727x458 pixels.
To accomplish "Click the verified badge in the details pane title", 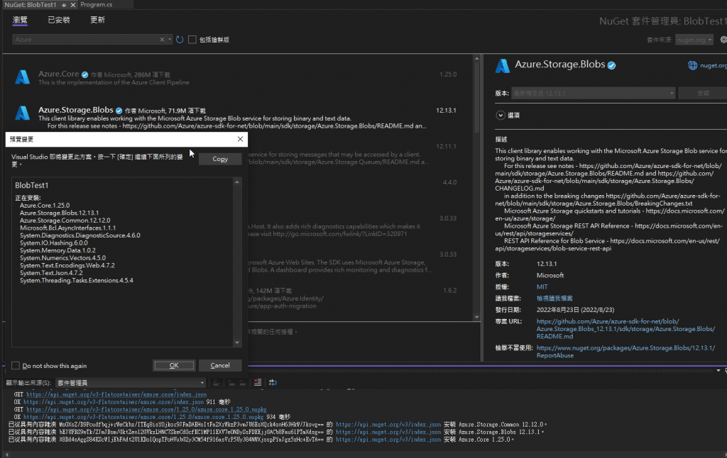I will coord(611,65).
